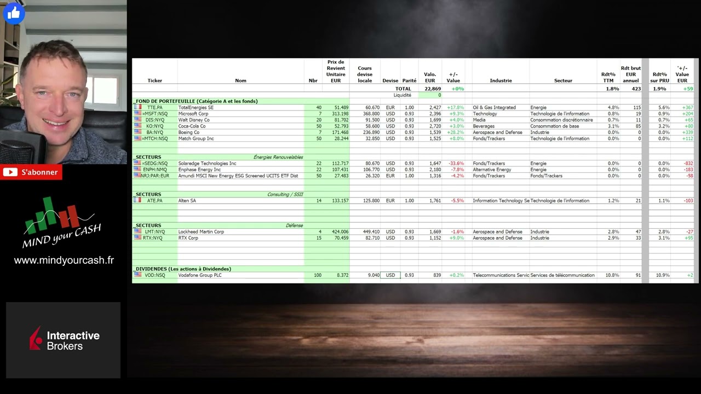Image resolution: width=701 pixels, height=394 pixels.
Task: Click the Consulting / SSII sector label
Action: click(285, 194)
